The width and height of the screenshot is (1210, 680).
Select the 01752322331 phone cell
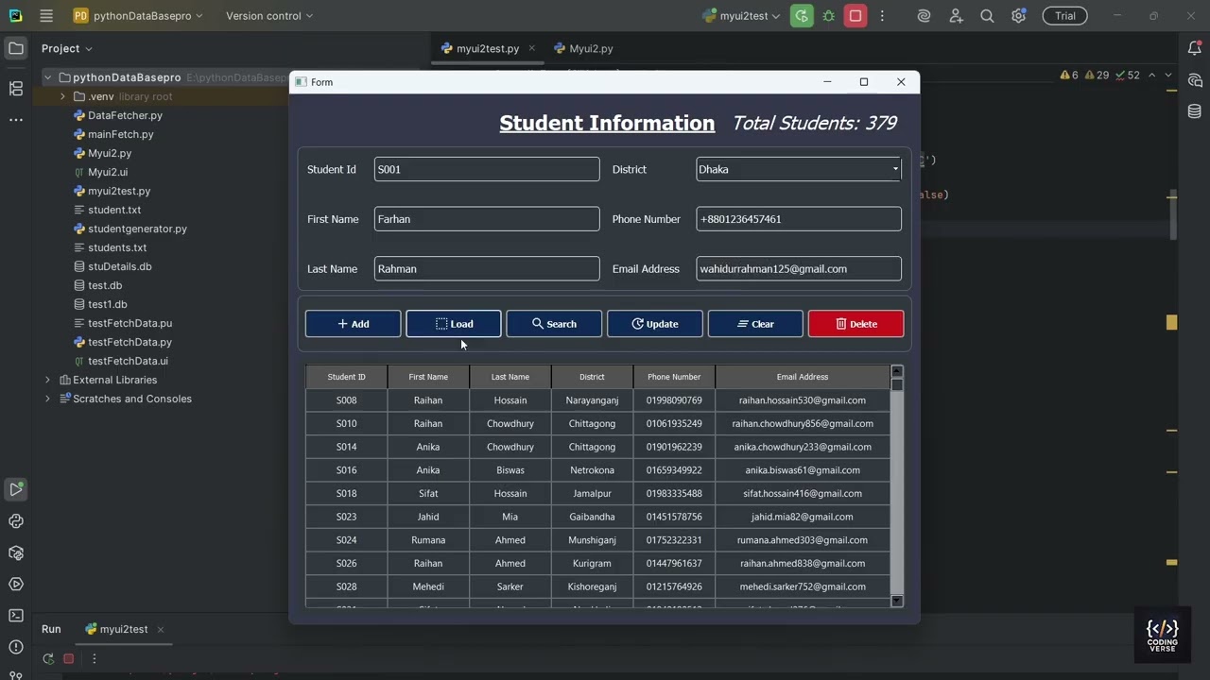[674, 540]
